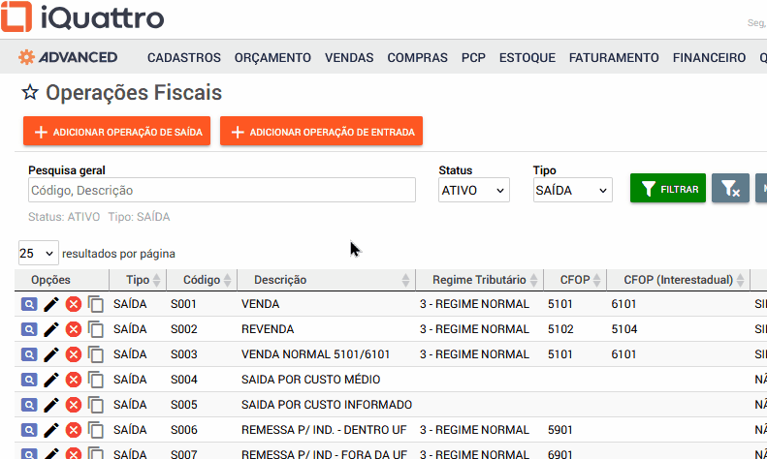Open the Status dropdown showing ATIVO
The height and width of the screenshot is (459, 767).
[x=473, y=191]
